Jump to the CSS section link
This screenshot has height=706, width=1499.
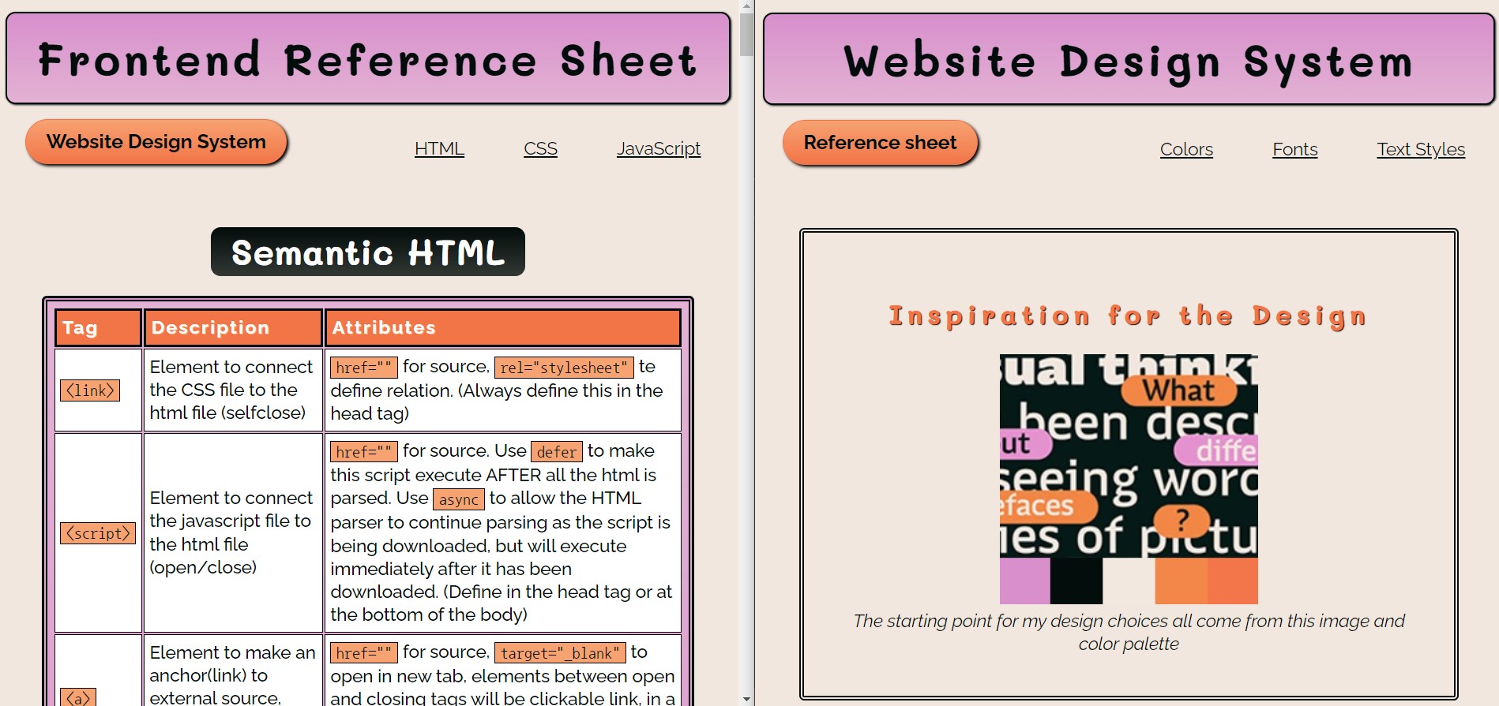[540, 148]
